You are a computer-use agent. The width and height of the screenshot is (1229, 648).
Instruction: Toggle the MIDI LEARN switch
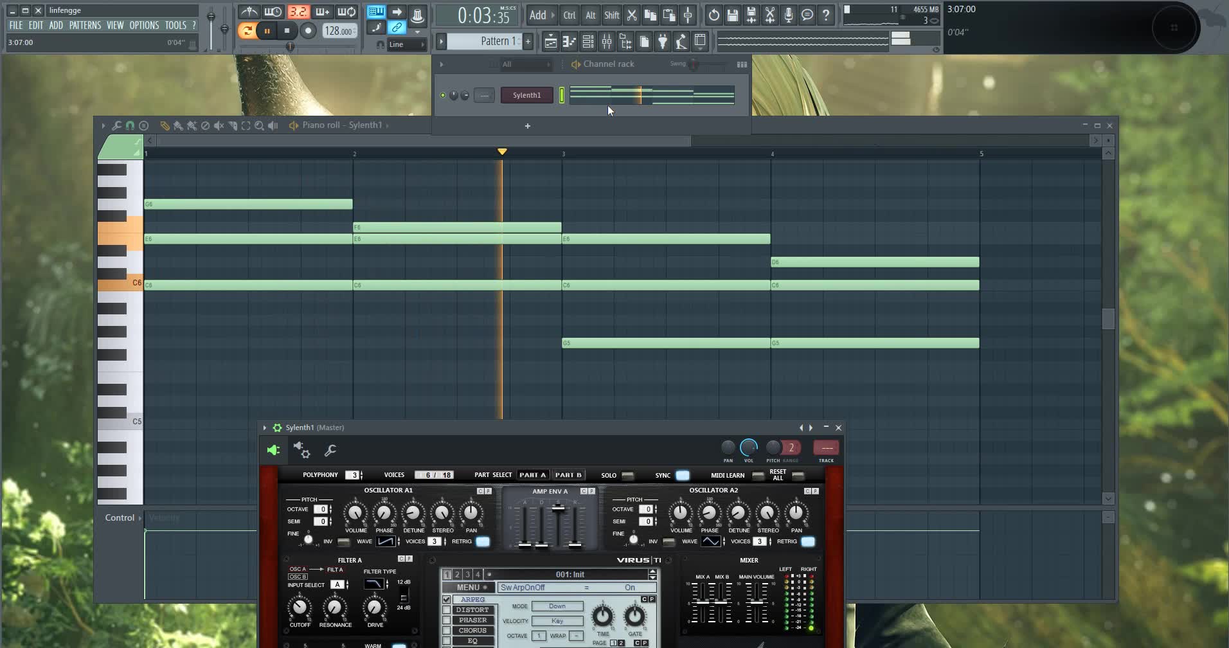758,476
